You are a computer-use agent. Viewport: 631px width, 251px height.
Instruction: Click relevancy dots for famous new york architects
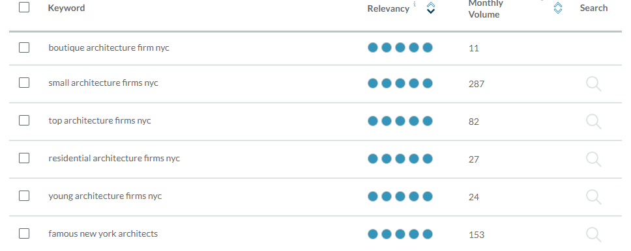400,234
